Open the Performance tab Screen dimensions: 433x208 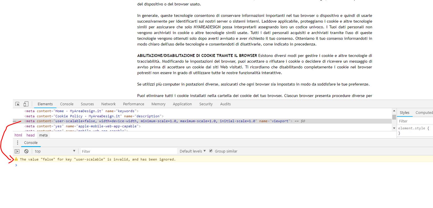pyautogui.click(x=134, y=104)
